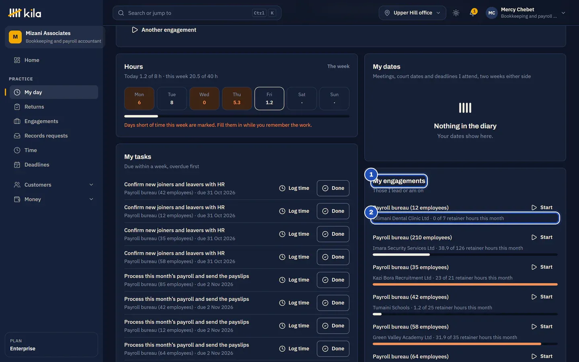The image size is (579, 362).
Task: Open Engagements from the sidebar
Action: click(54, 121)
